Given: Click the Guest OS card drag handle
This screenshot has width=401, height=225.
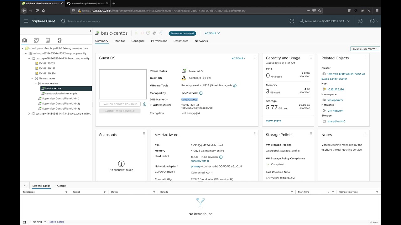Looking at the screenshot, I should point(255,57).
